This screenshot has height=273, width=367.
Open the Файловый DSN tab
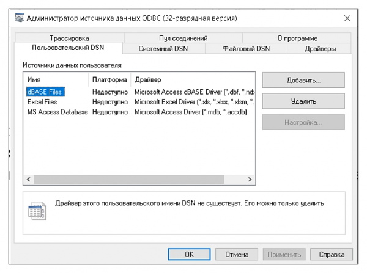246,49
